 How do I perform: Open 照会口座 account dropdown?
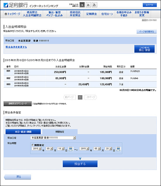53,138
